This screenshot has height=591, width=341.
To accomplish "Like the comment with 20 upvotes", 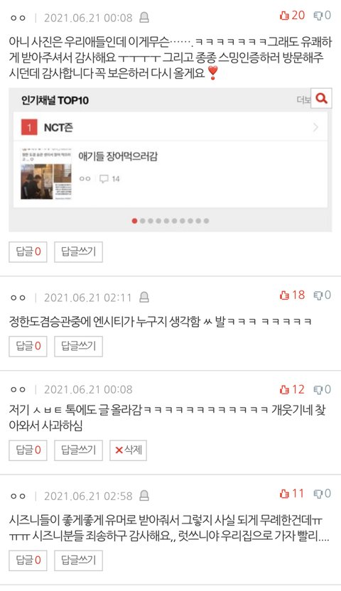I will (x=284, y=16).
